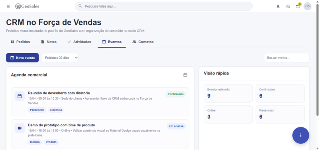Image resolution: width=319 pixels, height=150 pixels.
Task: Select the Presencial tag
Action: tap(37, 110)
